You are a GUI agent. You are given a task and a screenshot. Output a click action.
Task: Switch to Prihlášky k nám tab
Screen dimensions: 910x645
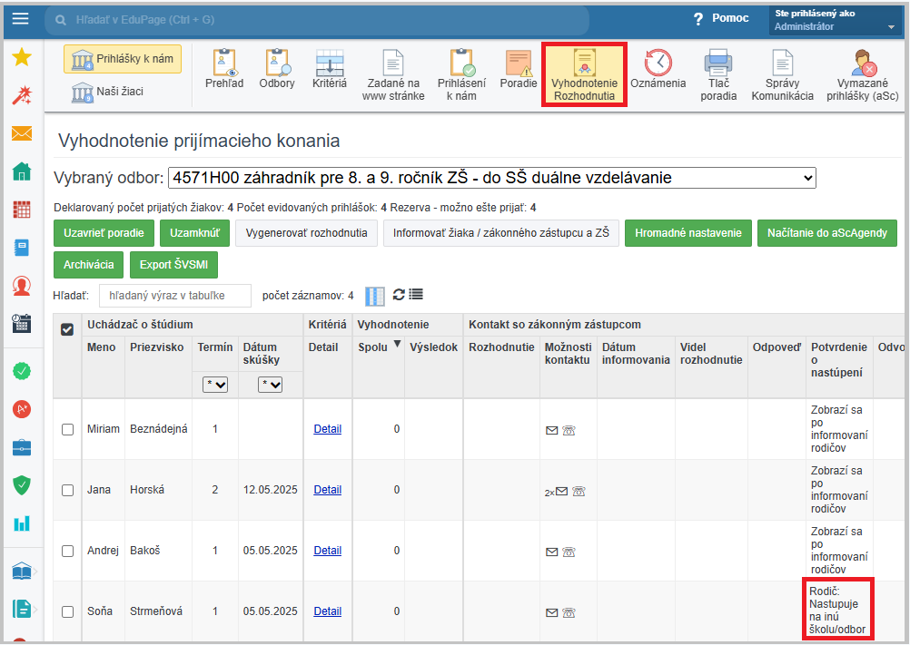coord(123,59)
